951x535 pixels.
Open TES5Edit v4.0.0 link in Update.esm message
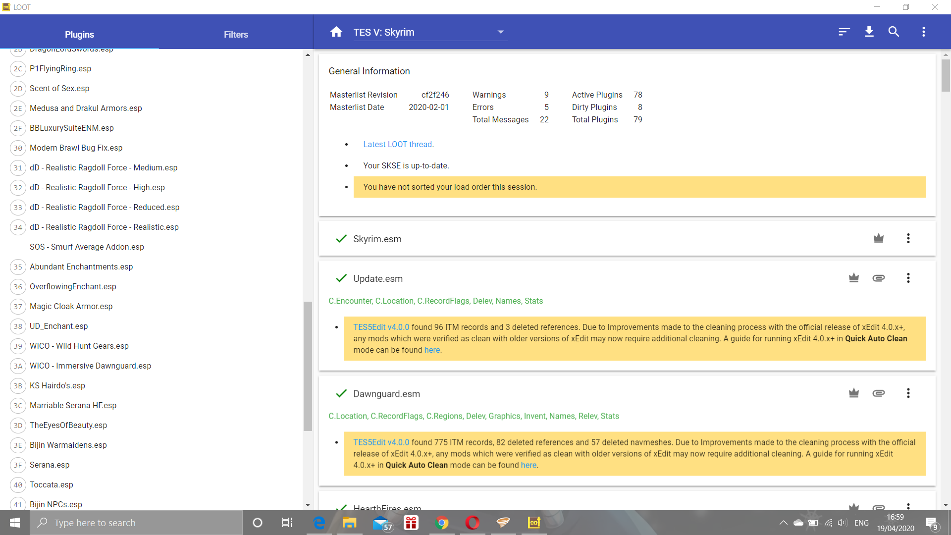coord(381,327)
